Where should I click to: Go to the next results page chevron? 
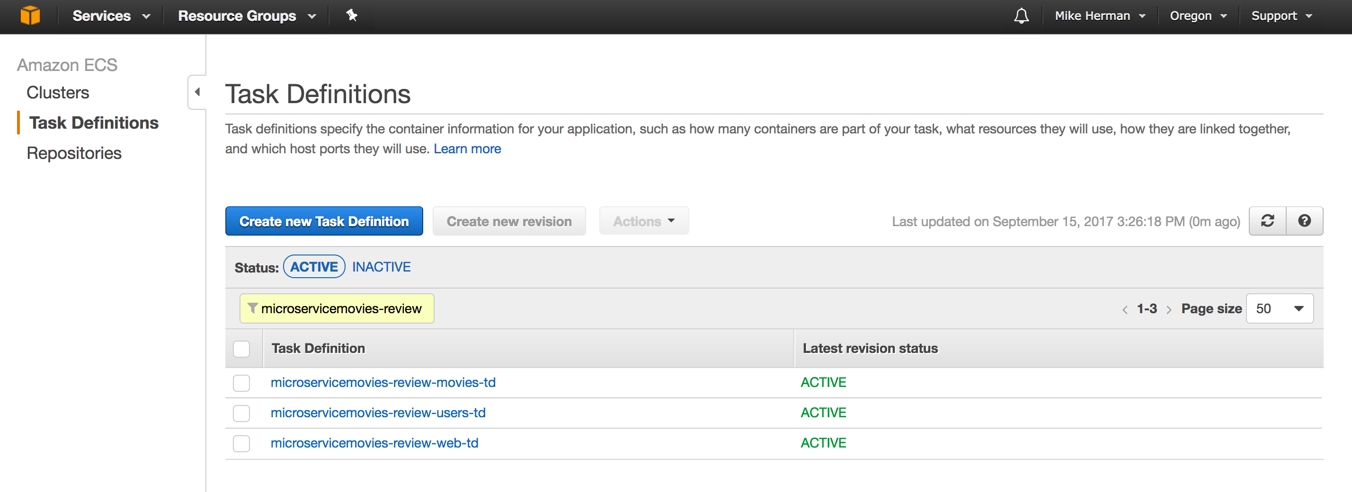pos(1169,309)
